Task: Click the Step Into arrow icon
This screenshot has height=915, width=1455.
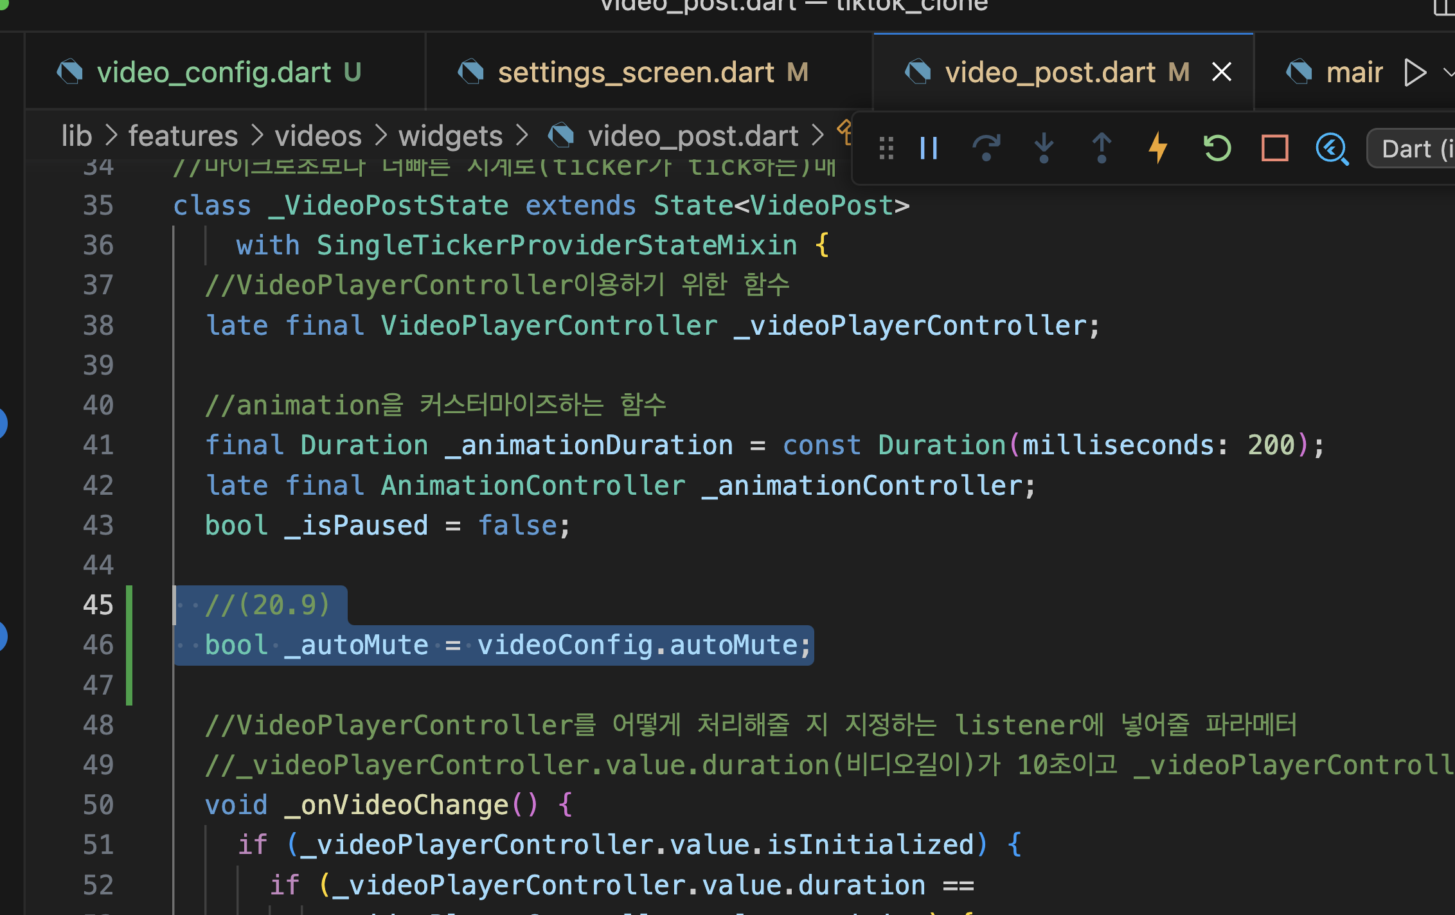Action: click(x=1044, y=148)
